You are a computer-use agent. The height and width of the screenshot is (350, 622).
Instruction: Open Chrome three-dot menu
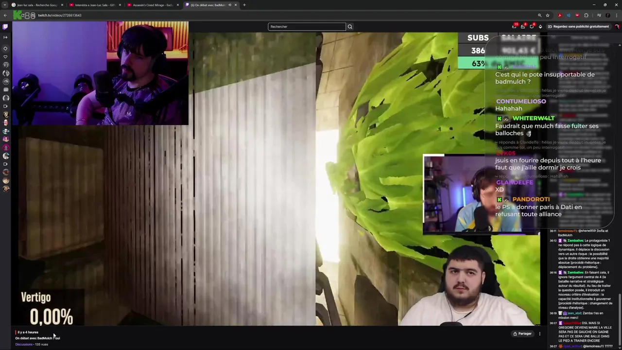coord(616,15)
